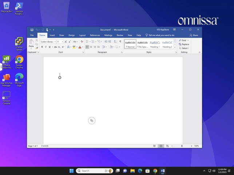Align text to the right

coord(95,47)
